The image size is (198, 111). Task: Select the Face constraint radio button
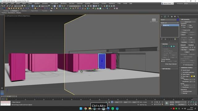[x=182, y=27]
